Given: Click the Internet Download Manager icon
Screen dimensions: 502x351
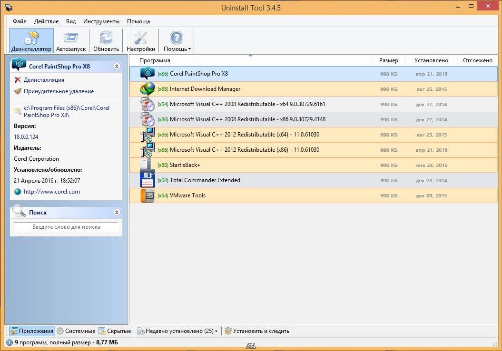Looking at the screenshot, I should point(148,89).
